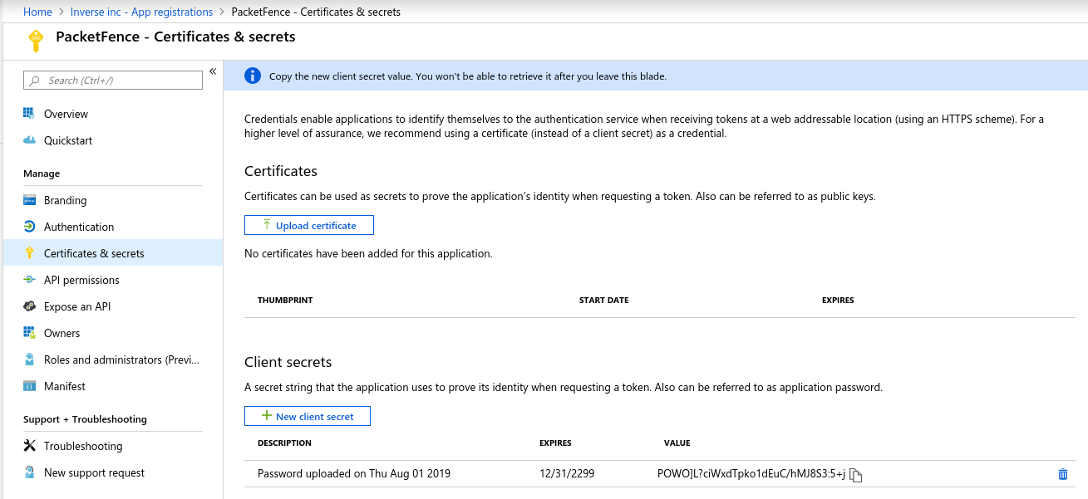Delete the client secret using trash icon
Image resolution: width=1088 pixels, height=499 pixels.
pyautogui.click(x=1062, y=473)
